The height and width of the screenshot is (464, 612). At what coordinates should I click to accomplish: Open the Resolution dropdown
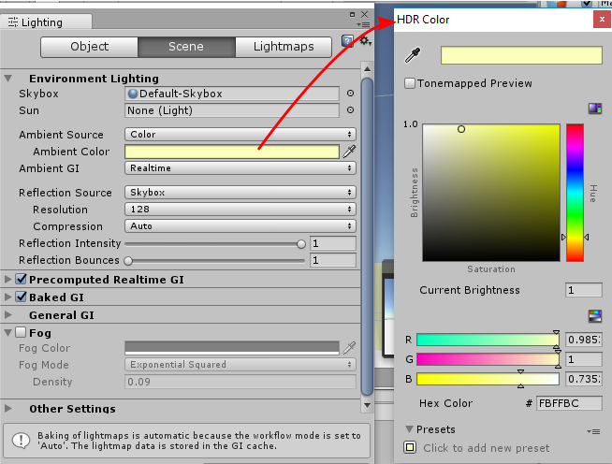(240, 210)
